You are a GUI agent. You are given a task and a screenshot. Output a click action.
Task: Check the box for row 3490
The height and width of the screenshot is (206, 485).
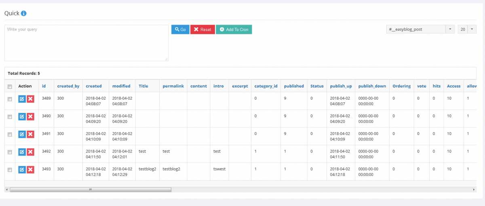(x=10, y=117)
